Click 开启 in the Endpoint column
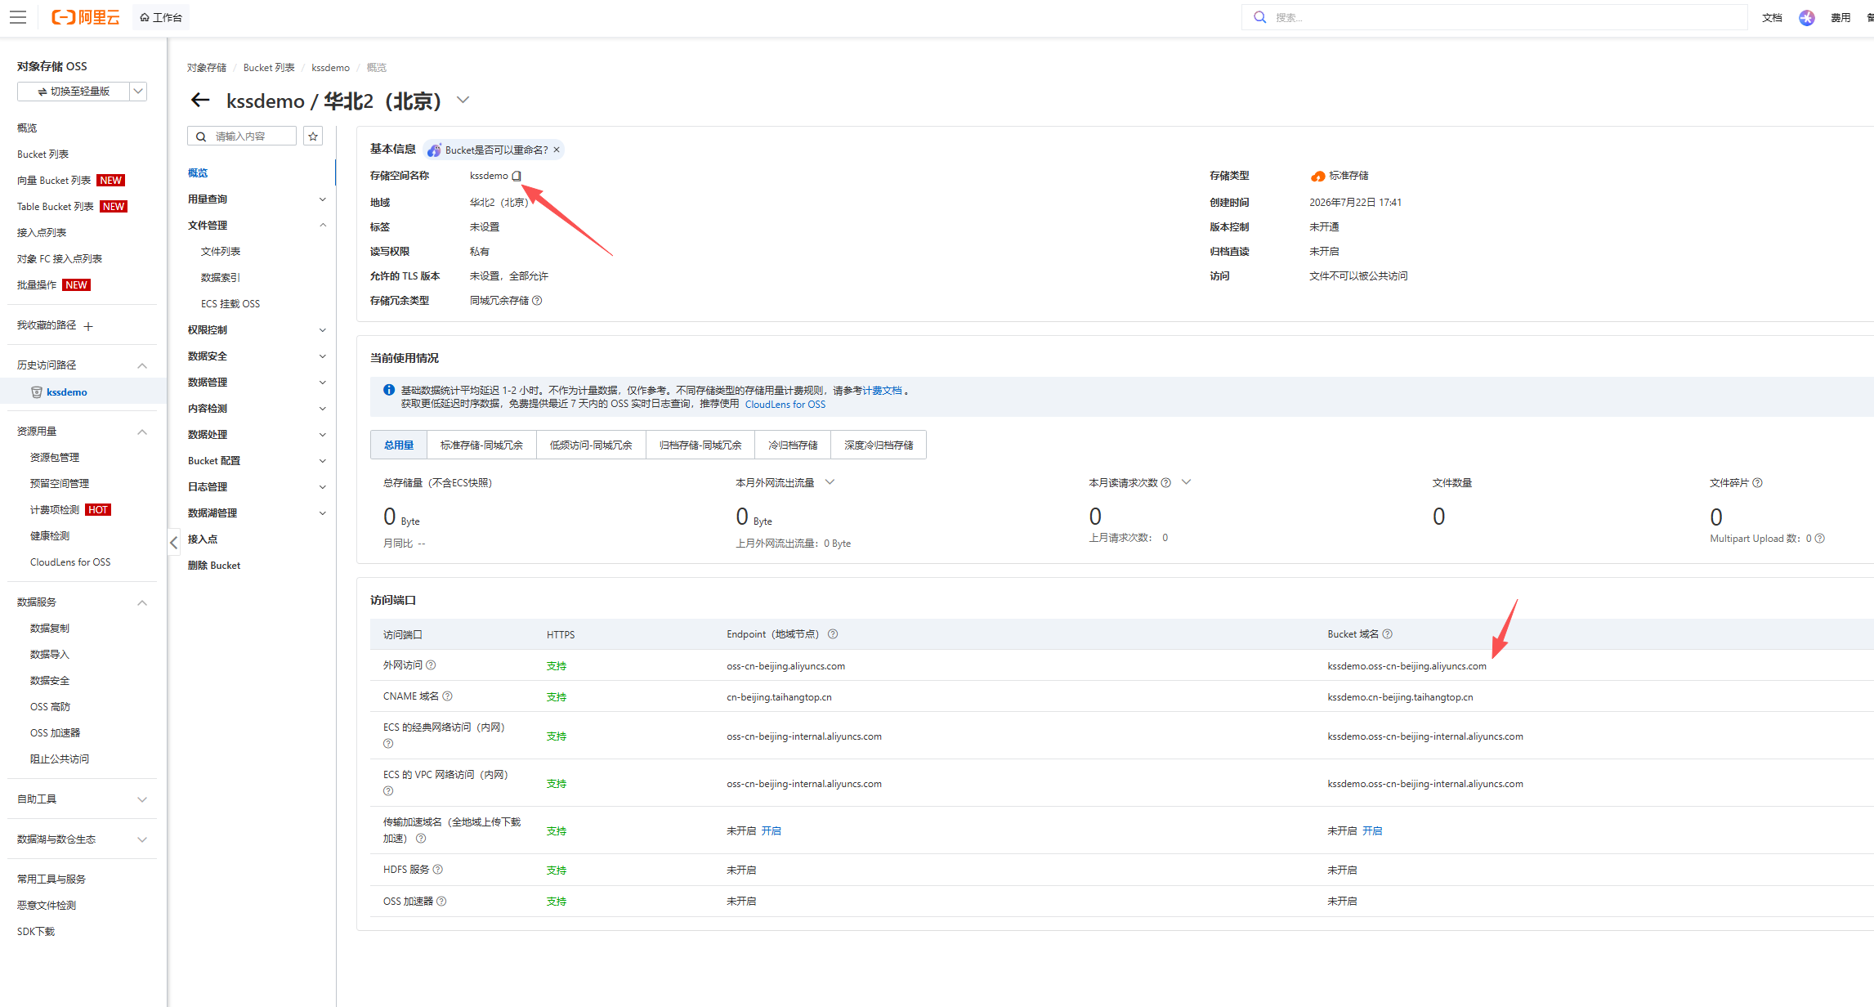 tap(772, 831)
